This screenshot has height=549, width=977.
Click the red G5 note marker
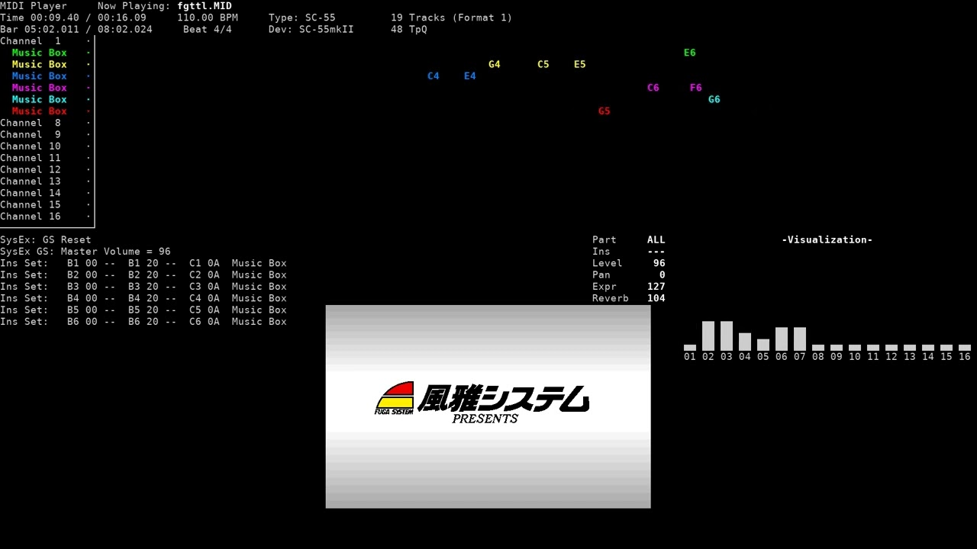(605, 111)
